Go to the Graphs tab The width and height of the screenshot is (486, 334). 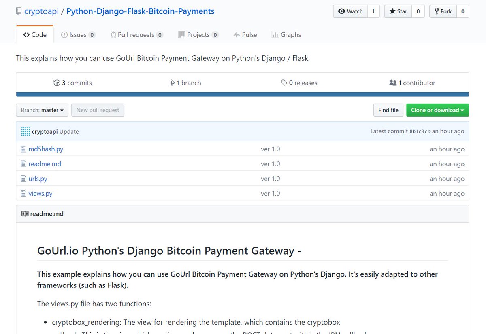coord(286,35)
